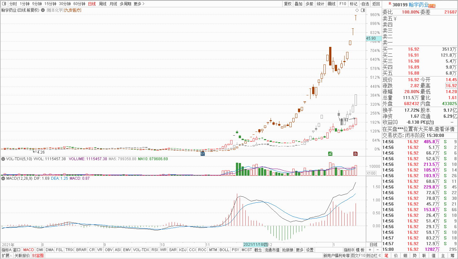Click the 窗口 window button
The width and height of the screenshot is (458, 259).
[x=17, y=250]
